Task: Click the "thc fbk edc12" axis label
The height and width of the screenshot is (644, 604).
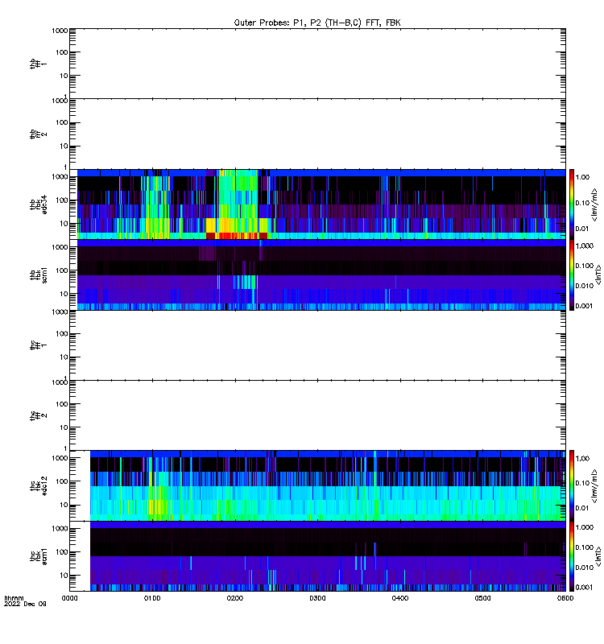Action: tap(38, 486)
